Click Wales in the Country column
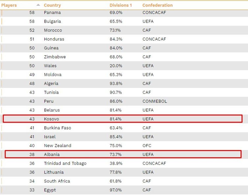 [50, 66]
